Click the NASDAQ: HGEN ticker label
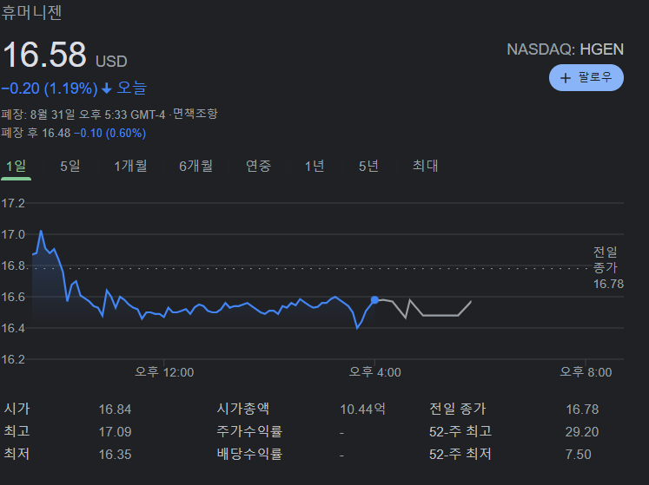This screenshot has height=485, width=649. [565, 49]
